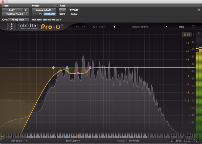Click 'MIDI Node: FabFilter Pro-Q 3 7' text
This screenshot has width=202, height=144.
pyautogui.click(x=46, y=20)
